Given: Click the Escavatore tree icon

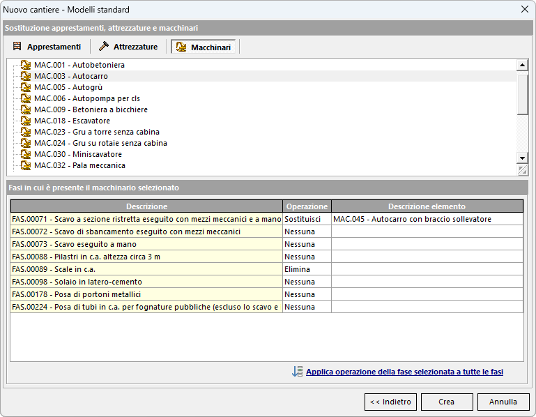Looking at the screenshot, I should [26, 121].
